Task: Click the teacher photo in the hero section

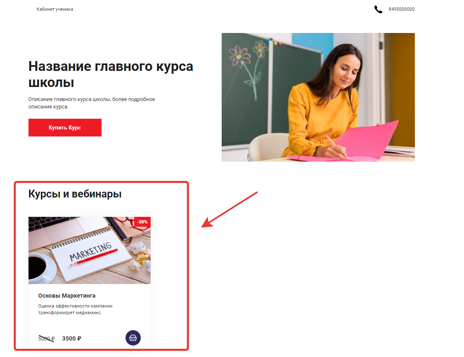Action: 318,97
